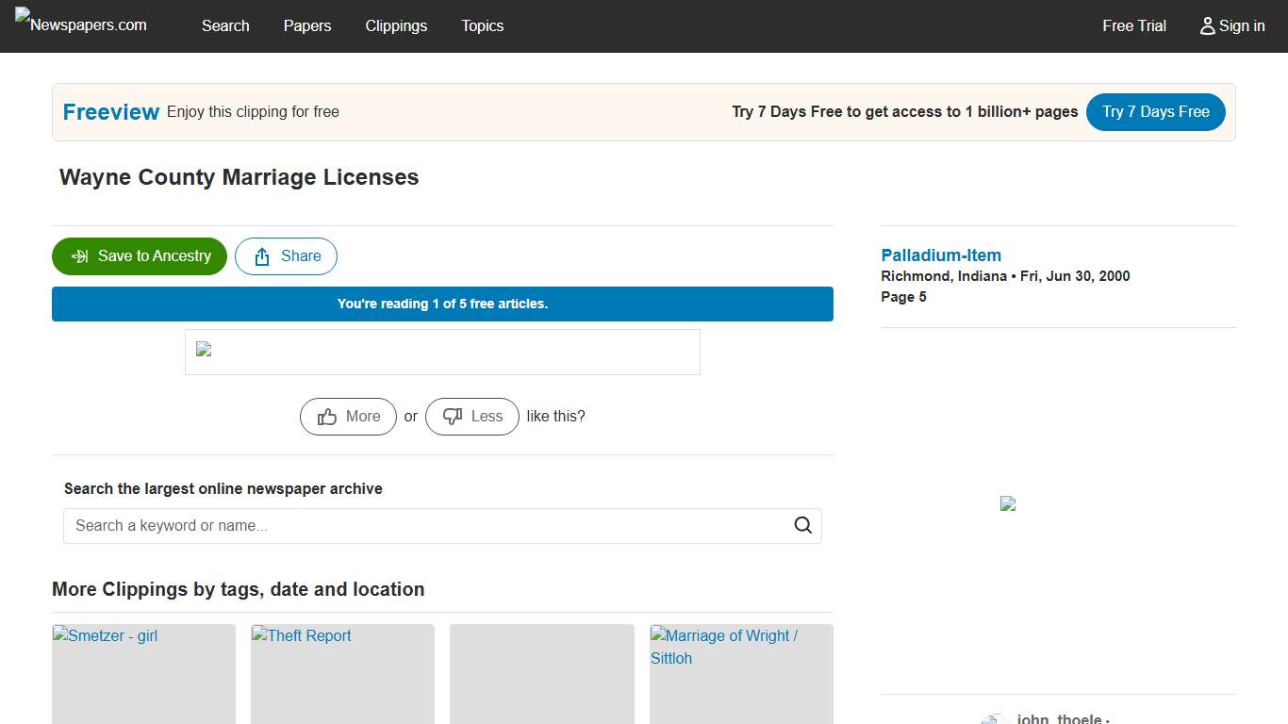Open the Clippings navigation item
This screenshot has height=724, width=1288.
396,26
